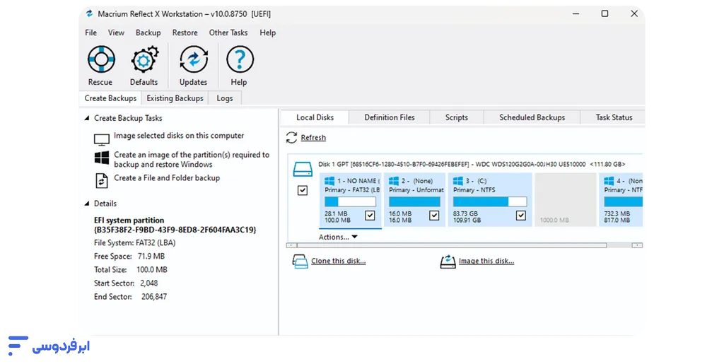Screen dimensions: 724x364
Task: Collapse the Create Backup Tasks section
Action: 87,119
